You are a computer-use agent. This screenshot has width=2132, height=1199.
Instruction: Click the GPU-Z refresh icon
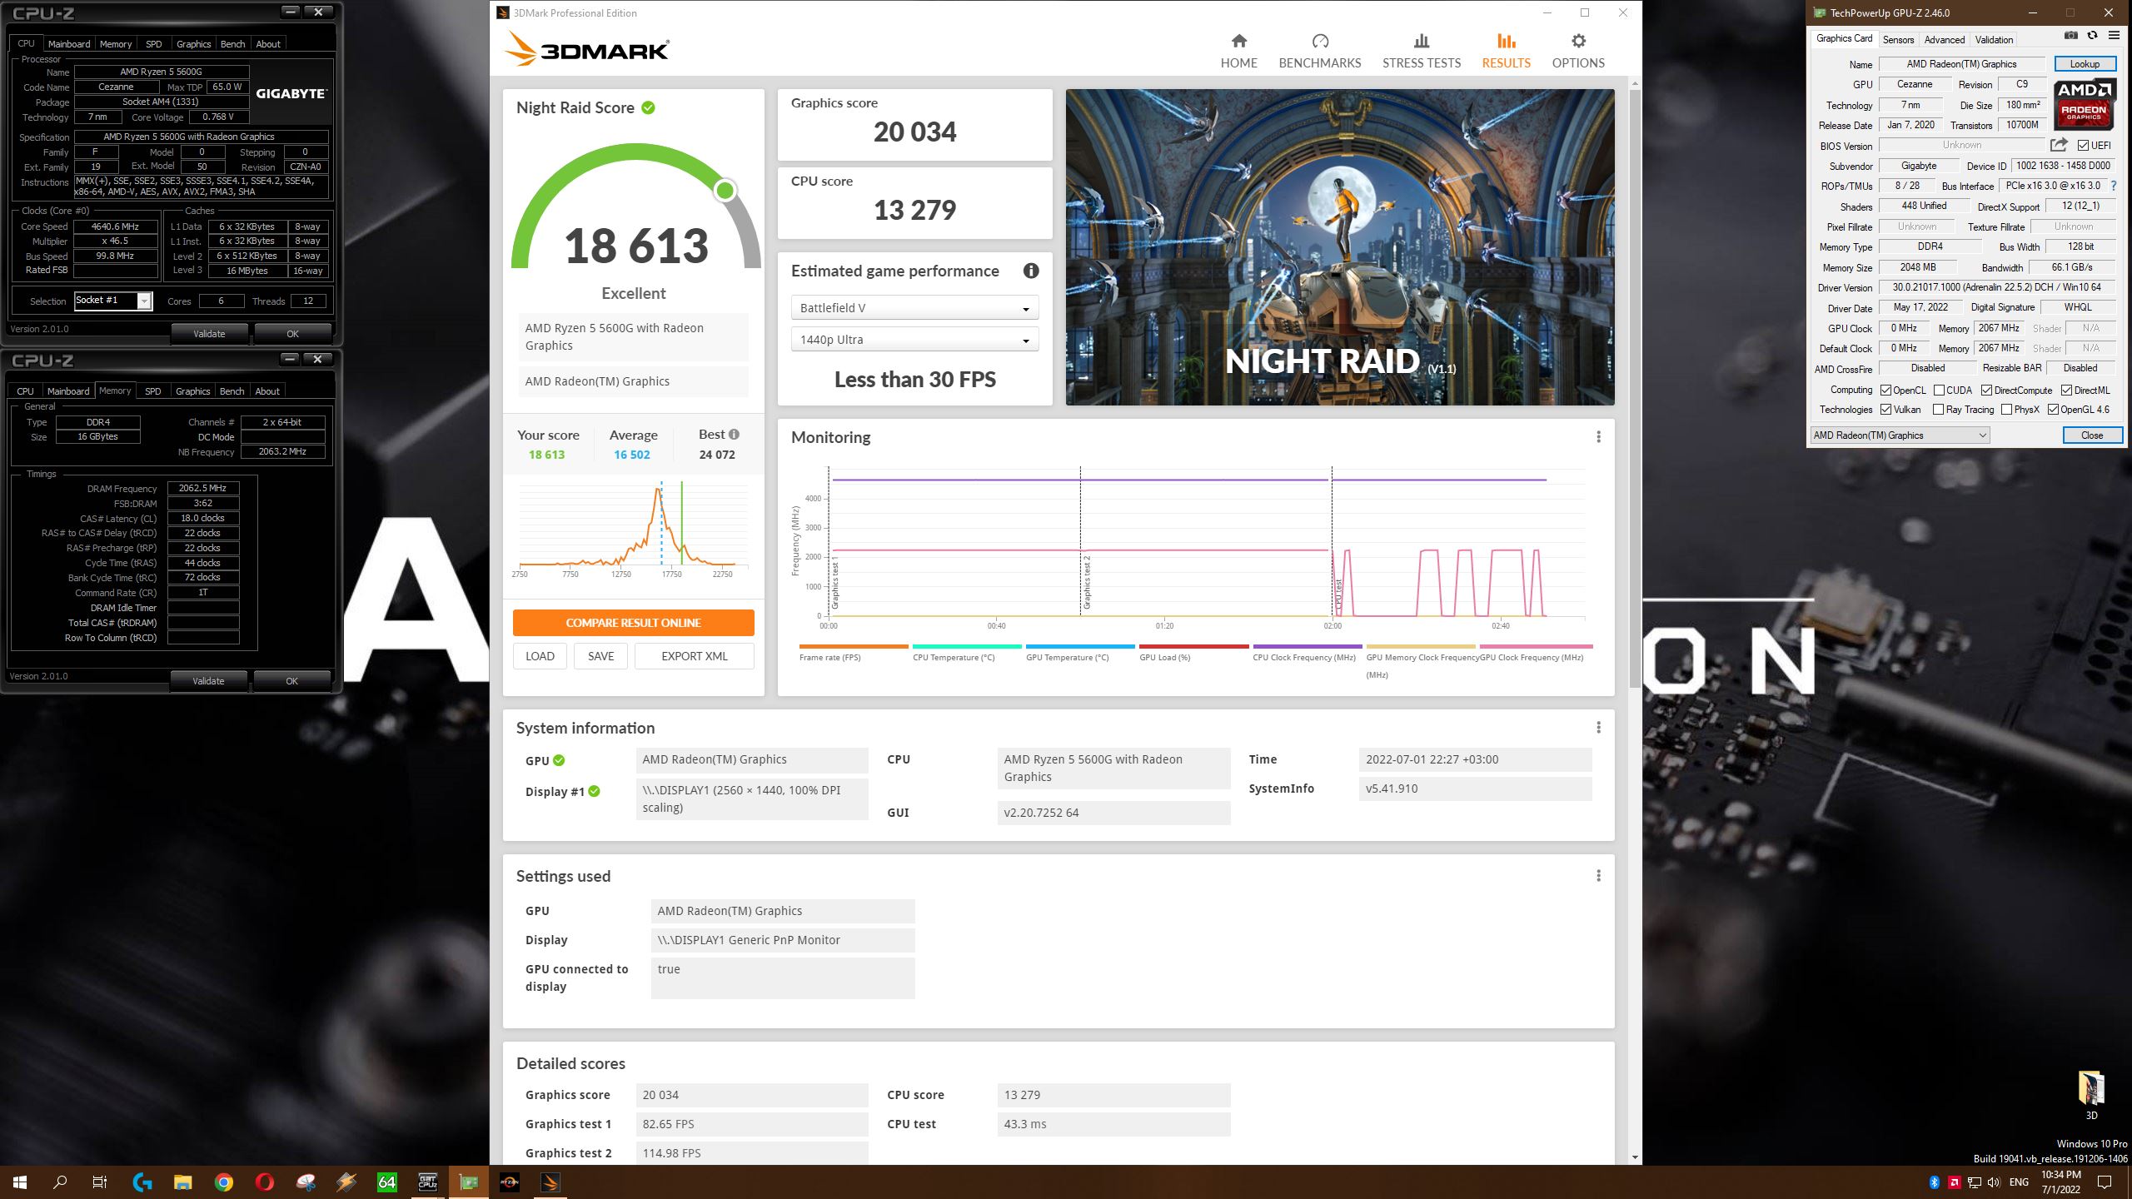(x=2092, y=36)
